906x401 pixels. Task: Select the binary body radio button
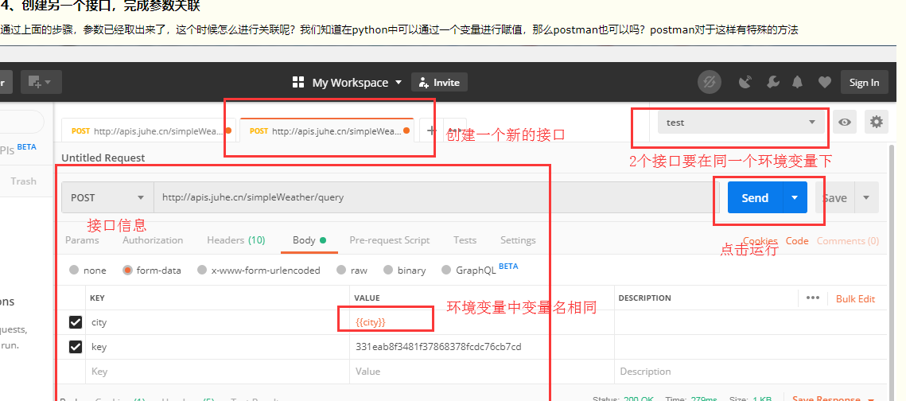[x=388, y=270]
